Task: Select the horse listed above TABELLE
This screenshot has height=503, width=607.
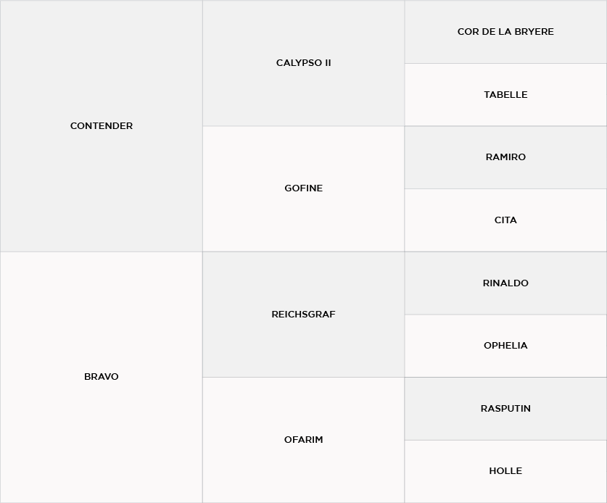Action: pos(505,32)
